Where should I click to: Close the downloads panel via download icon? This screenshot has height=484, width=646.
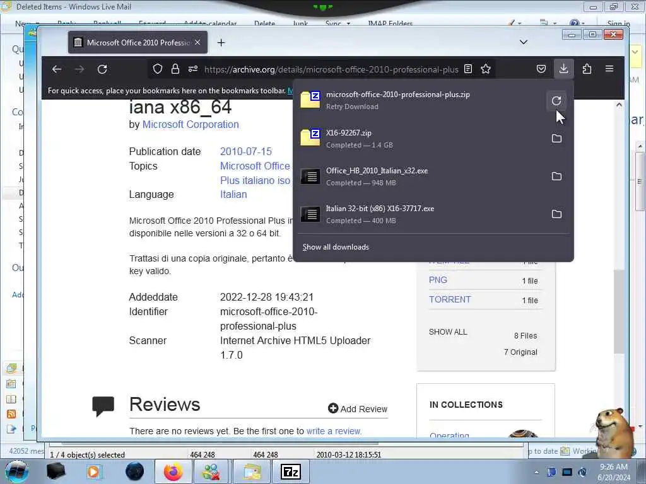click(x=563, y=69)
